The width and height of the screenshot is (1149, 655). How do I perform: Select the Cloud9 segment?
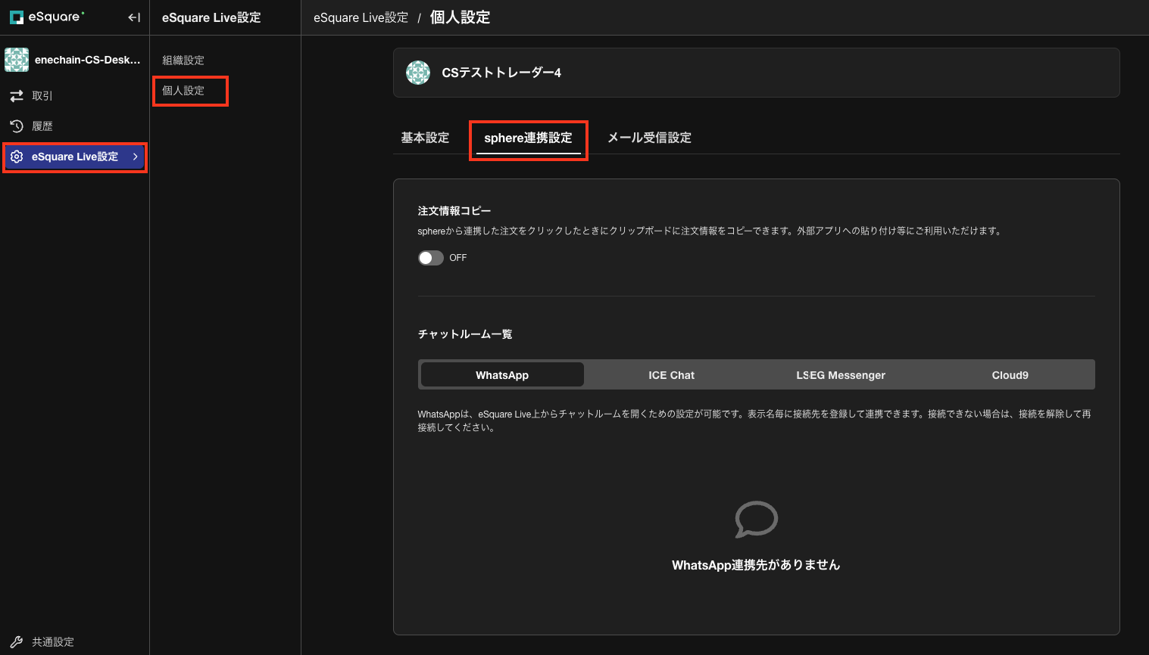(1010, 375)
